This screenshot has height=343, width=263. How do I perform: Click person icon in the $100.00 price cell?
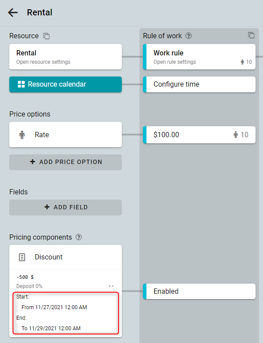(x=236, y=135)
